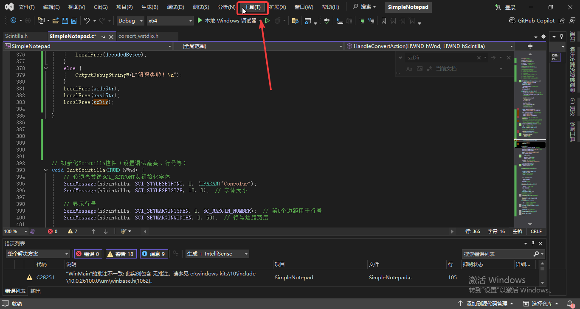Click the spell checker abc icon
The height and width of the screenshot is (309, 580).
tap(327, 20)
